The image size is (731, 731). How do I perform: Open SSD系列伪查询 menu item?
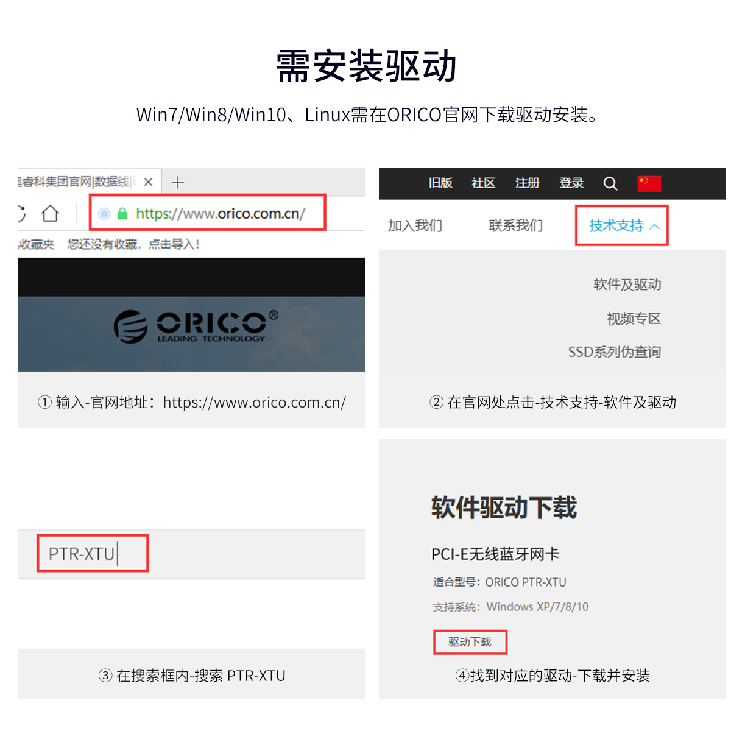(x=614, y=351)
